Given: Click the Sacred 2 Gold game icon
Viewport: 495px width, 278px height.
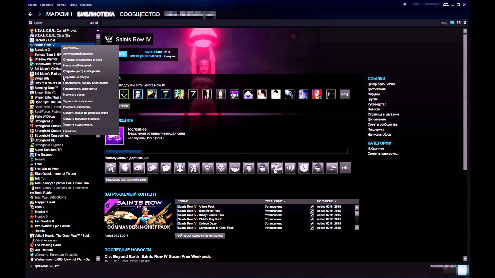Looking at the screenshot, I should tap(32, 40).
